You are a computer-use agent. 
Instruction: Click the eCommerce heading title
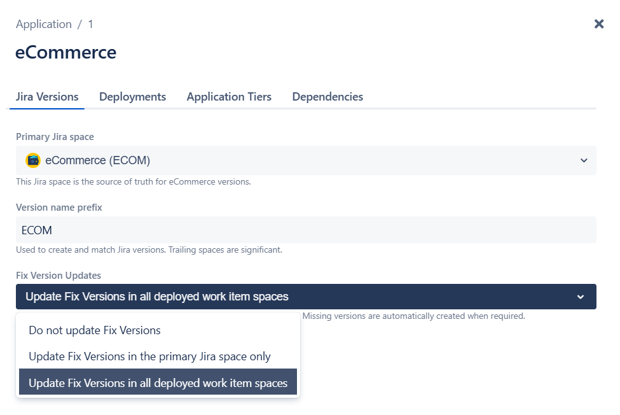pyautogui.click(x=65, y=52)
